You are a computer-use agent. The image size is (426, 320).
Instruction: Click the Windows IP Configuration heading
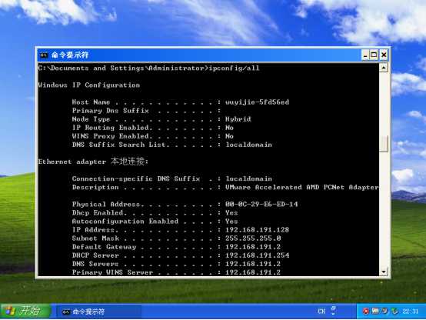(89, 85)
